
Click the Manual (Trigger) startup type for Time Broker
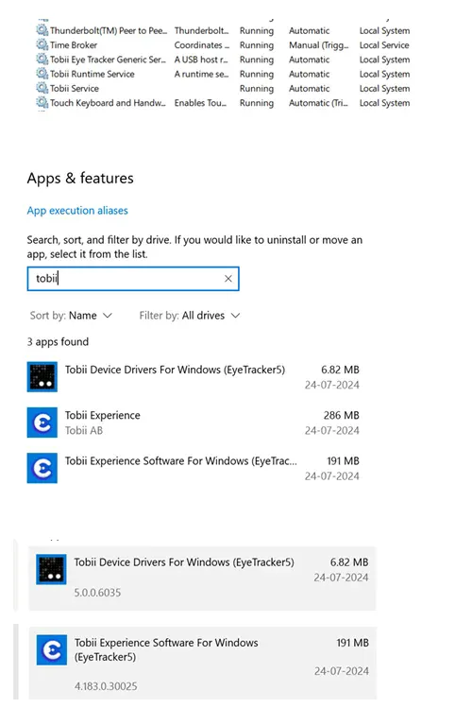point(319,45)
